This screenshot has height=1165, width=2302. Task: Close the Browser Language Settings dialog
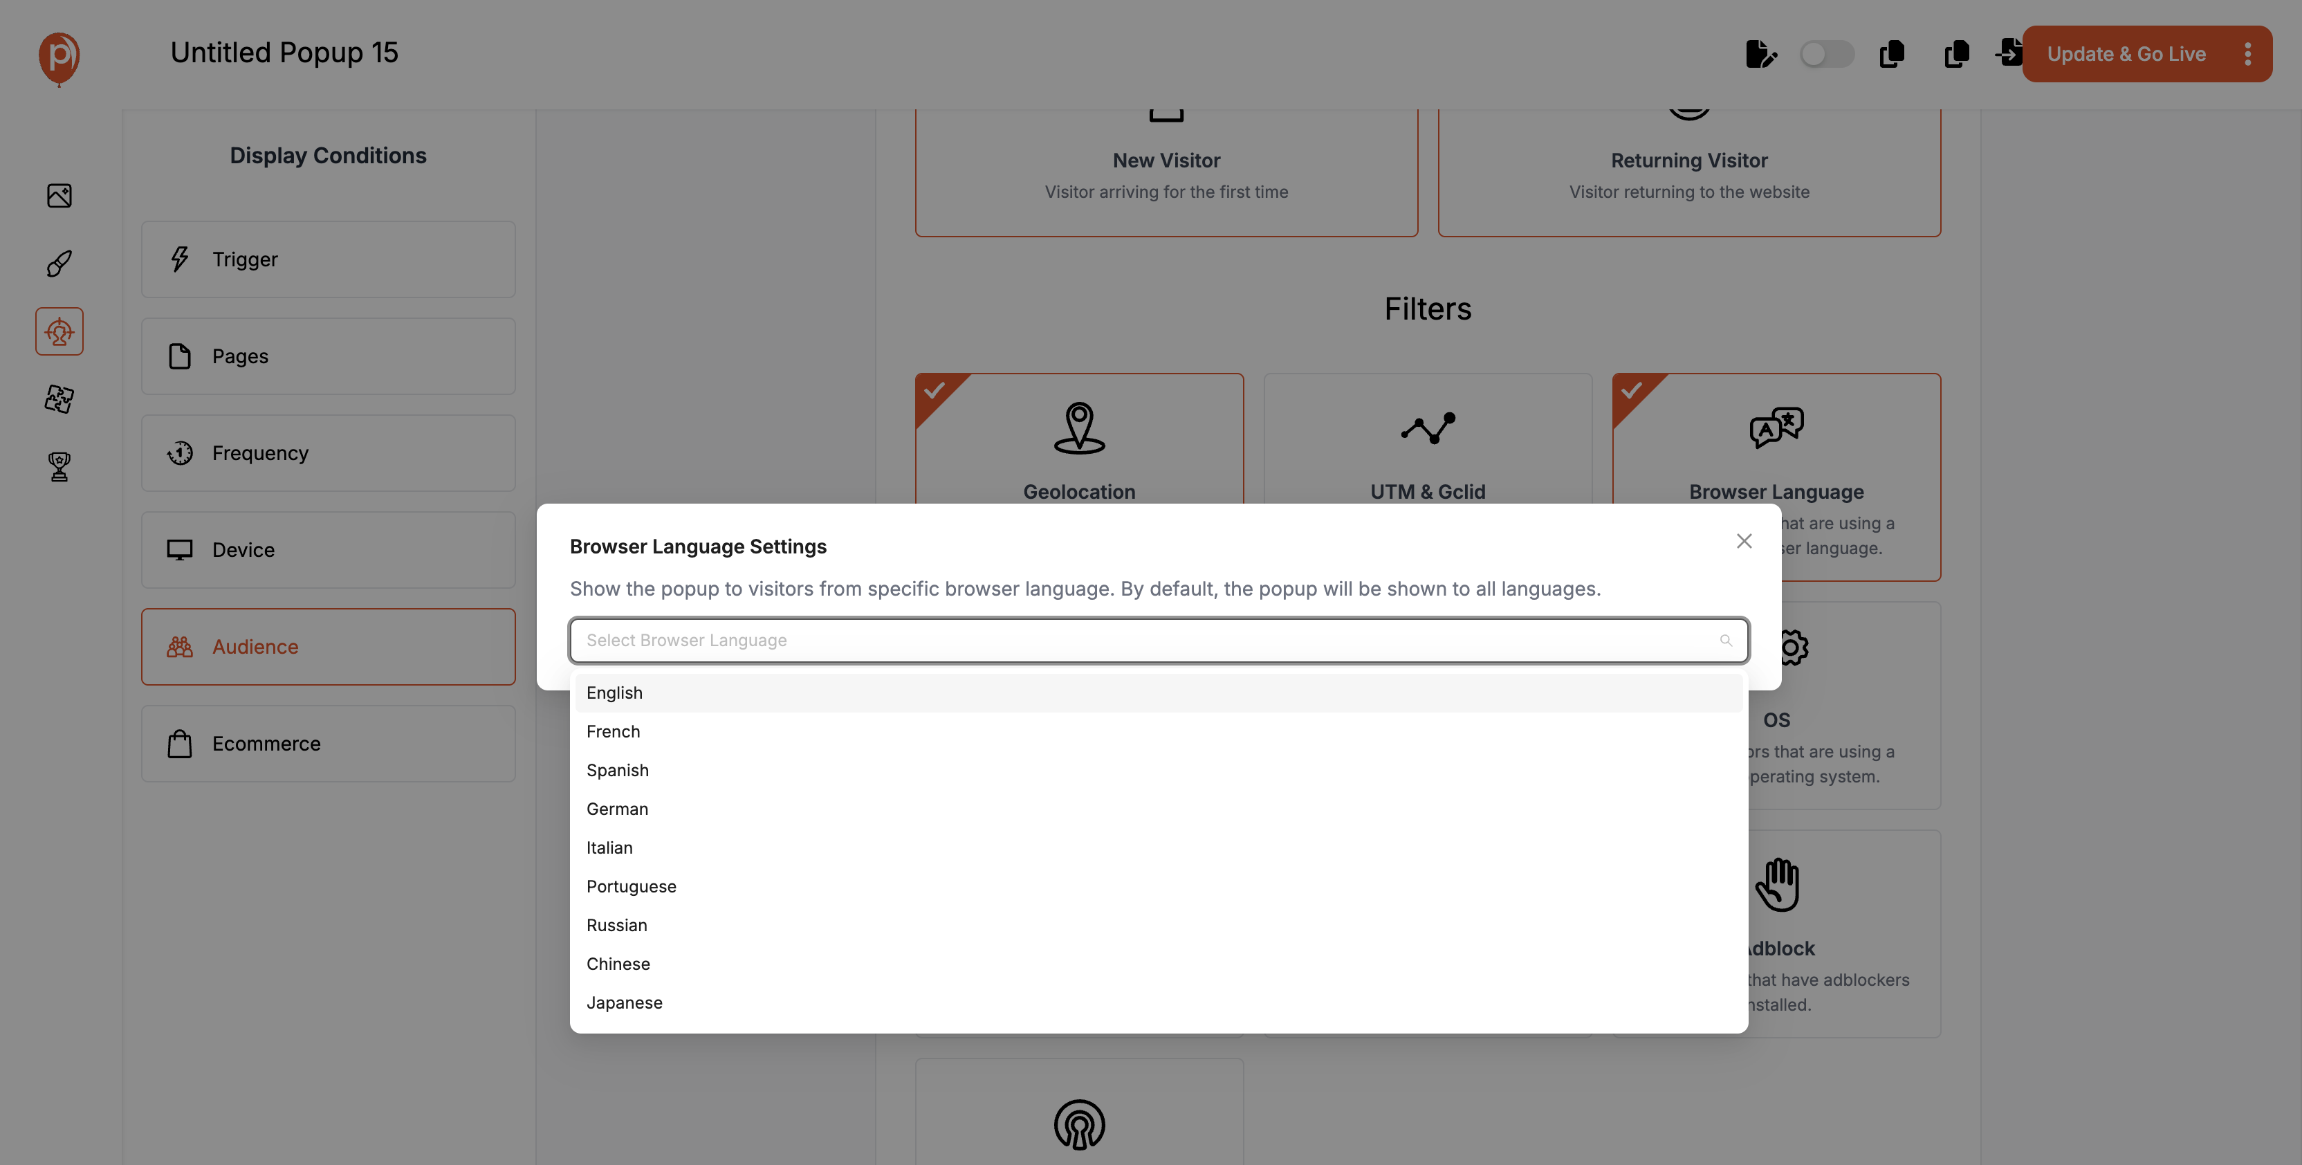1744,541
